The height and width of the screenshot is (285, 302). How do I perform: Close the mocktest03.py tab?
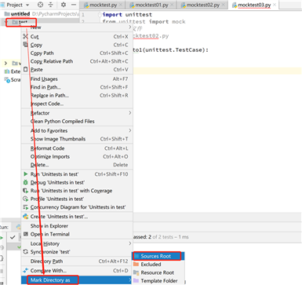point(275,5)
